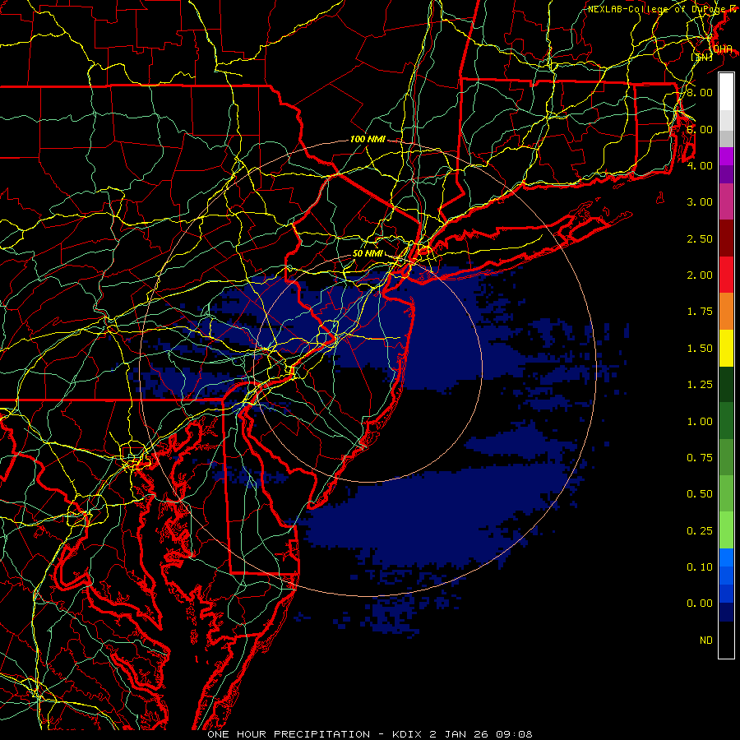The width and height of the screenshot is (740, 740).
Task: Click the ND legend label
Action: (706, 641)
